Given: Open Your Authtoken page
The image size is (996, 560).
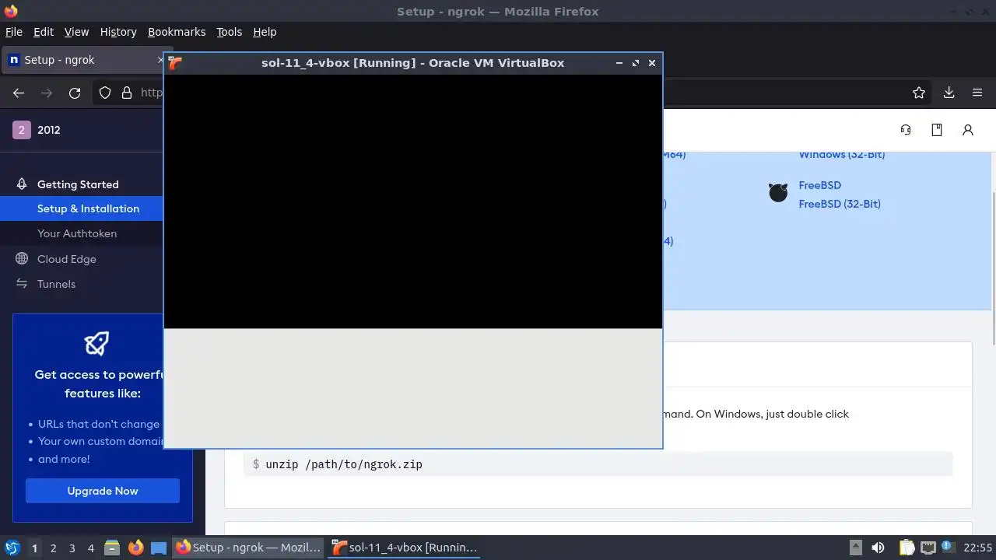Looking at the screenshot, I should (x=77, y=233).
